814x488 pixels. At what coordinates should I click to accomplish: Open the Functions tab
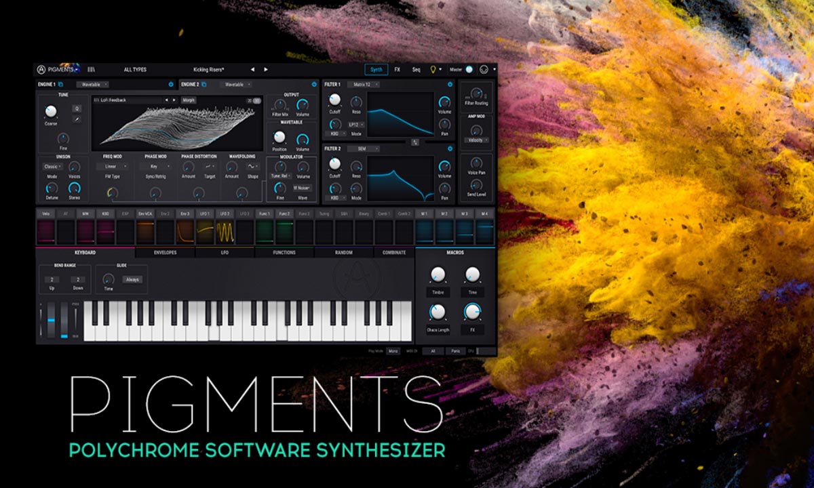(284, 252)
